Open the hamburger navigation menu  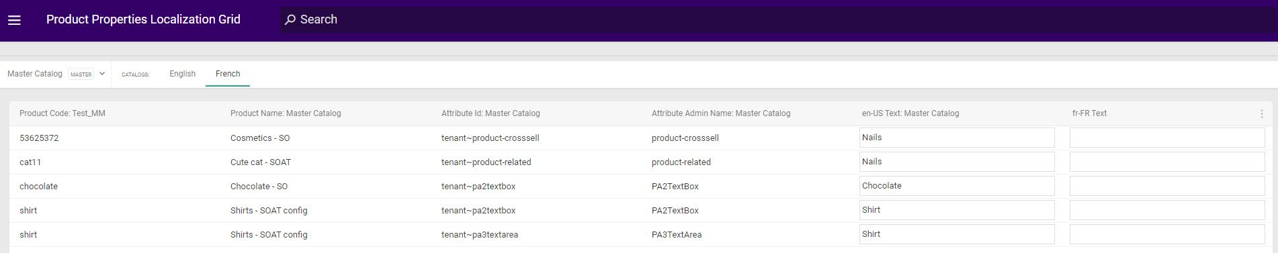click(14, 20)
